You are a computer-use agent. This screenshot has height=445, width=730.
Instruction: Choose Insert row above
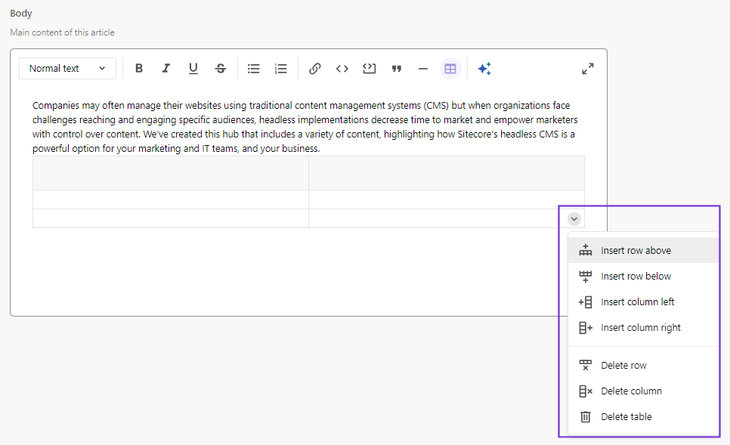pos(643,250)
